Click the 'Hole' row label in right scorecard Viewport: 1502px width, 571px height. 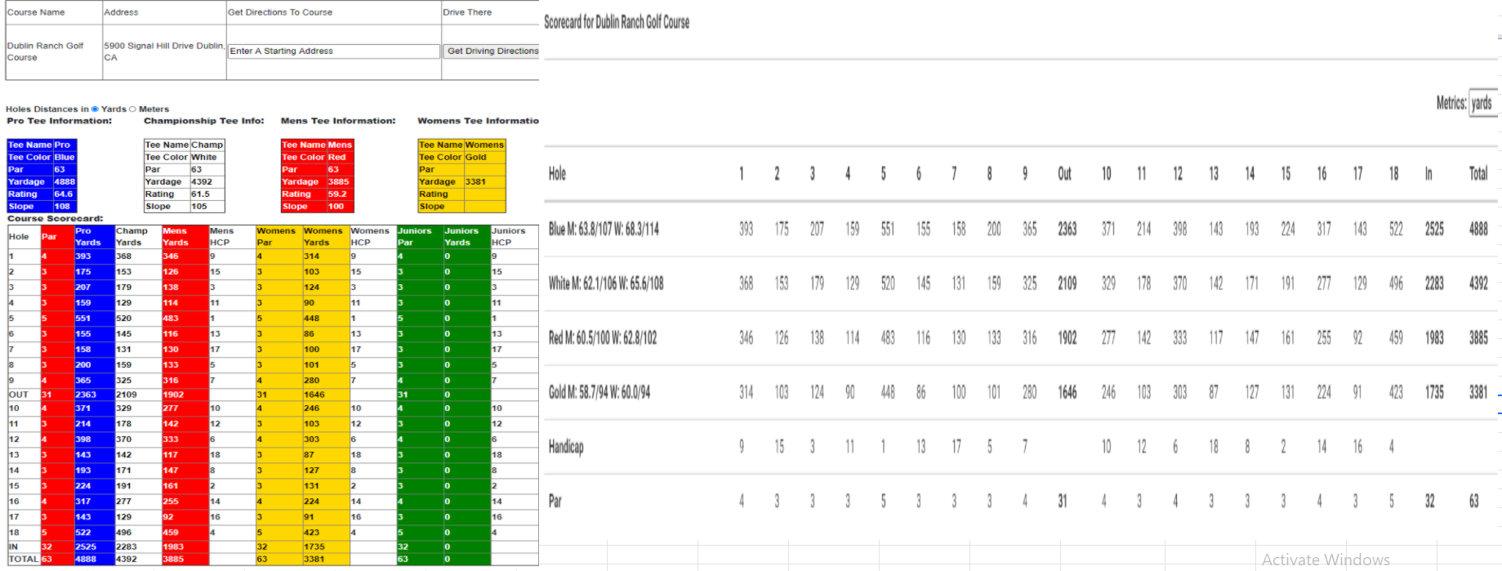(557, 173)
